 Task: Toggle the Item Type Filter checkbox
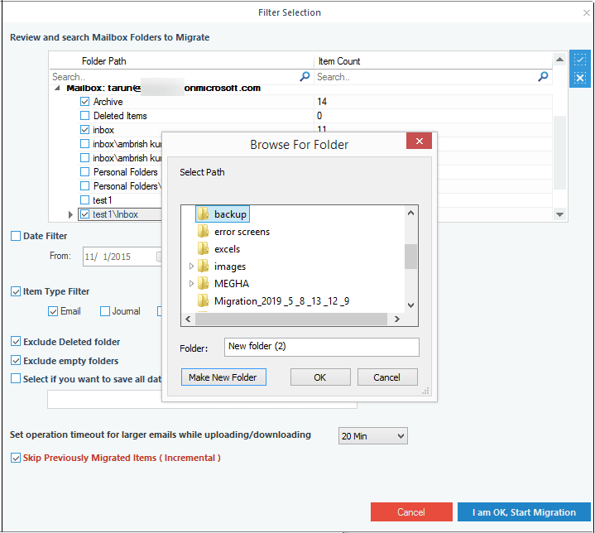[16, 291]
